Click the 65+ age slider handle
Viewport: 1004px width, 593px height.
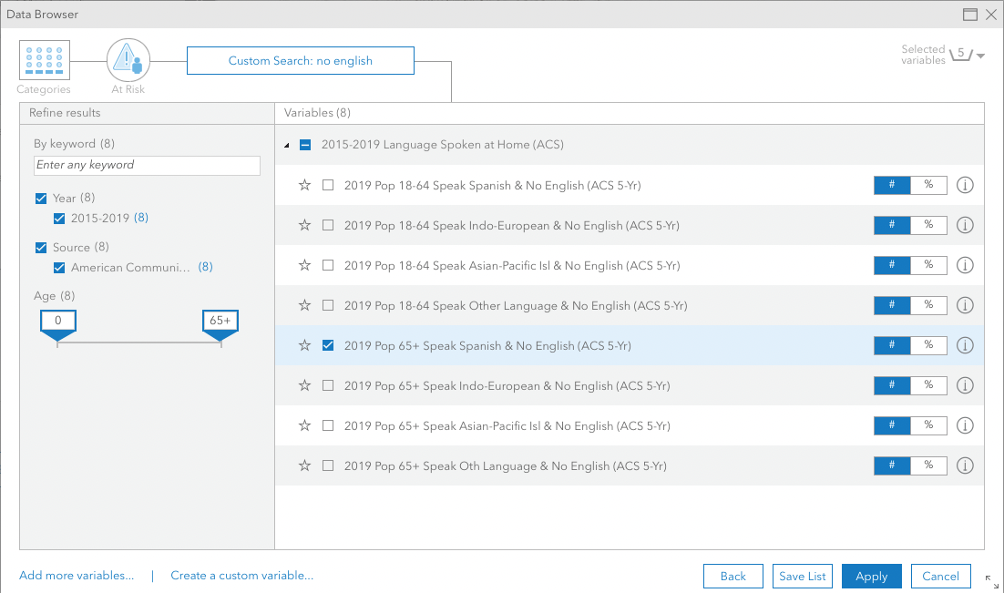[x=220, y=325]
